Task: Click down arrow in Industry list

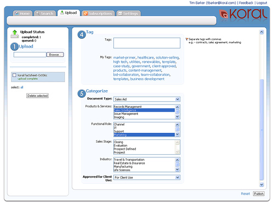Action: pyautogui.click(x=177, y=169)
